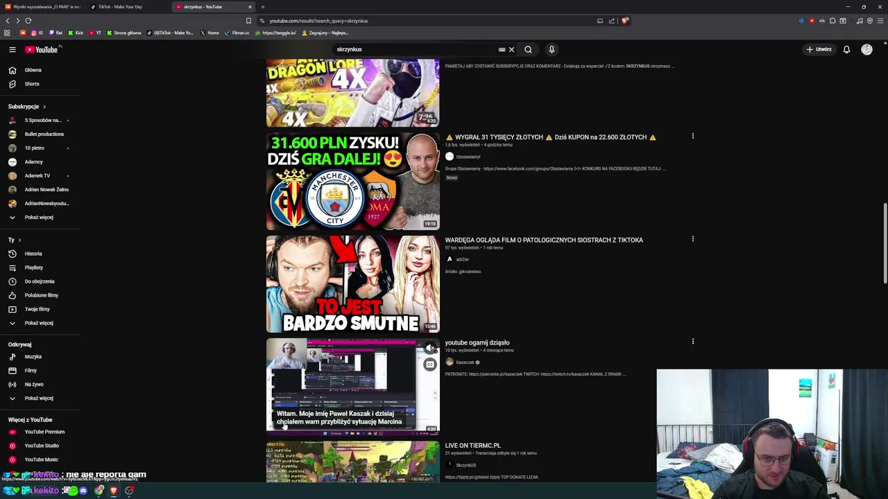This screenshot has width=888, height=499.
Task: Open the browser main menu hamburger
Action: tap(880, 21)
